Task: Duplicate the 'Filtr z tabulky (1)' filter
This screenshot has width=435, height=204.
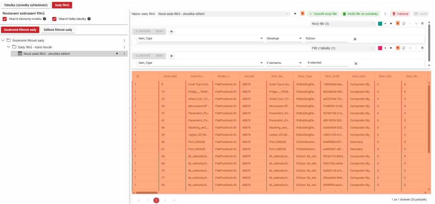Action: click(404, 48)
